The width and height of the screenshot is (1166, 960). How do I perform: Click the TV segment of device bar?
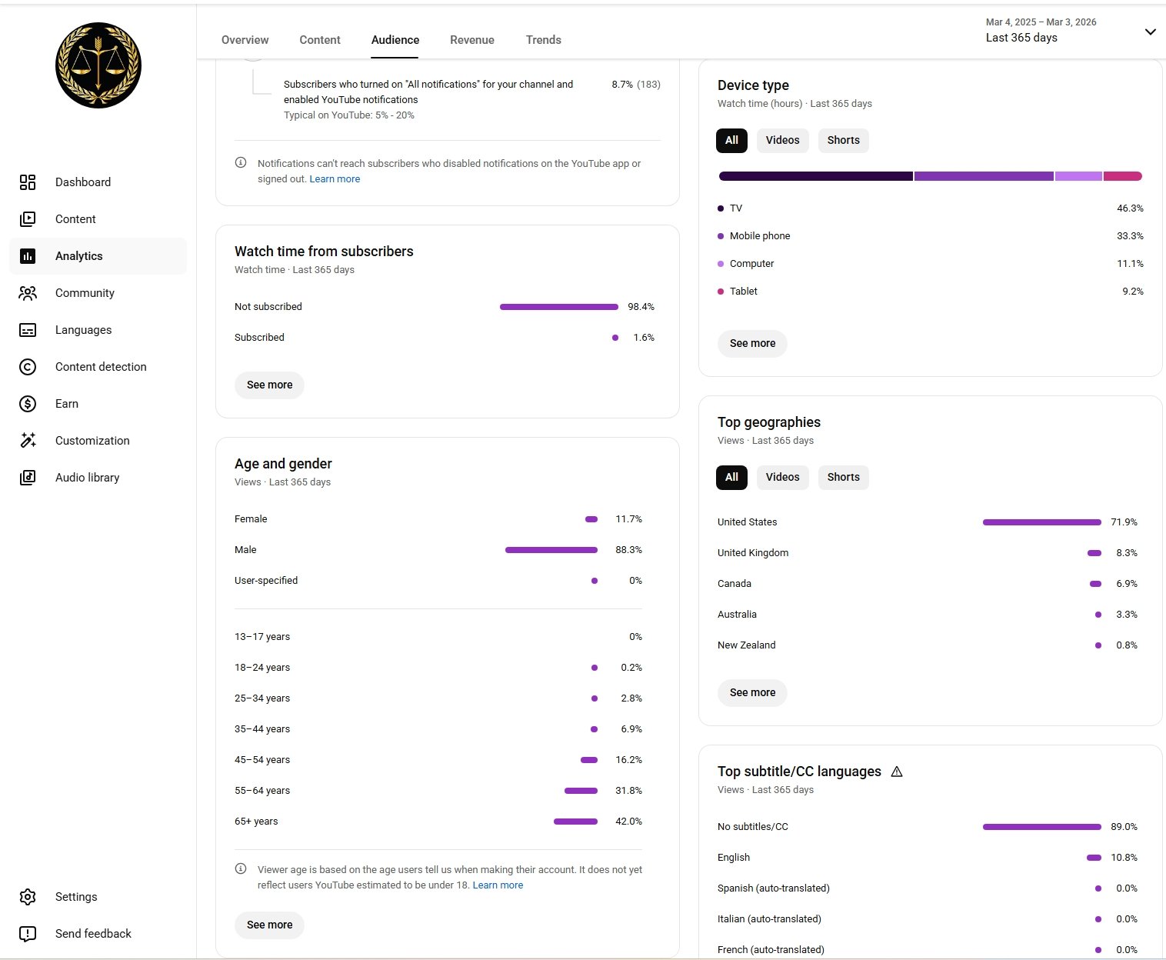(815, 176)
